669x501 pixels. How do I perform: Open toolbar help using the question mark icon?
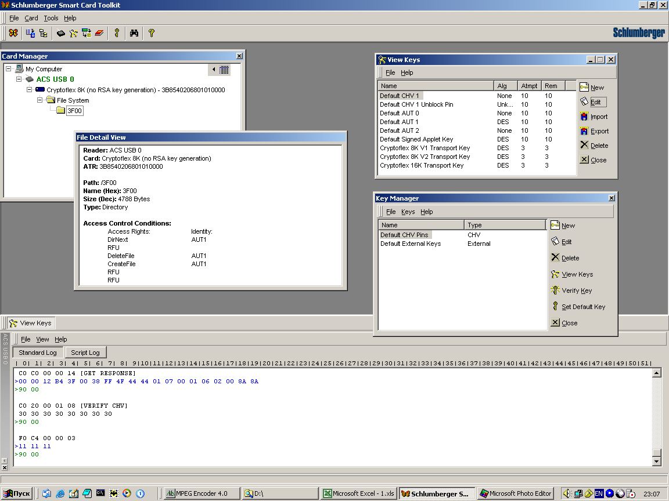pyautogui.click(x=151, y=33)
